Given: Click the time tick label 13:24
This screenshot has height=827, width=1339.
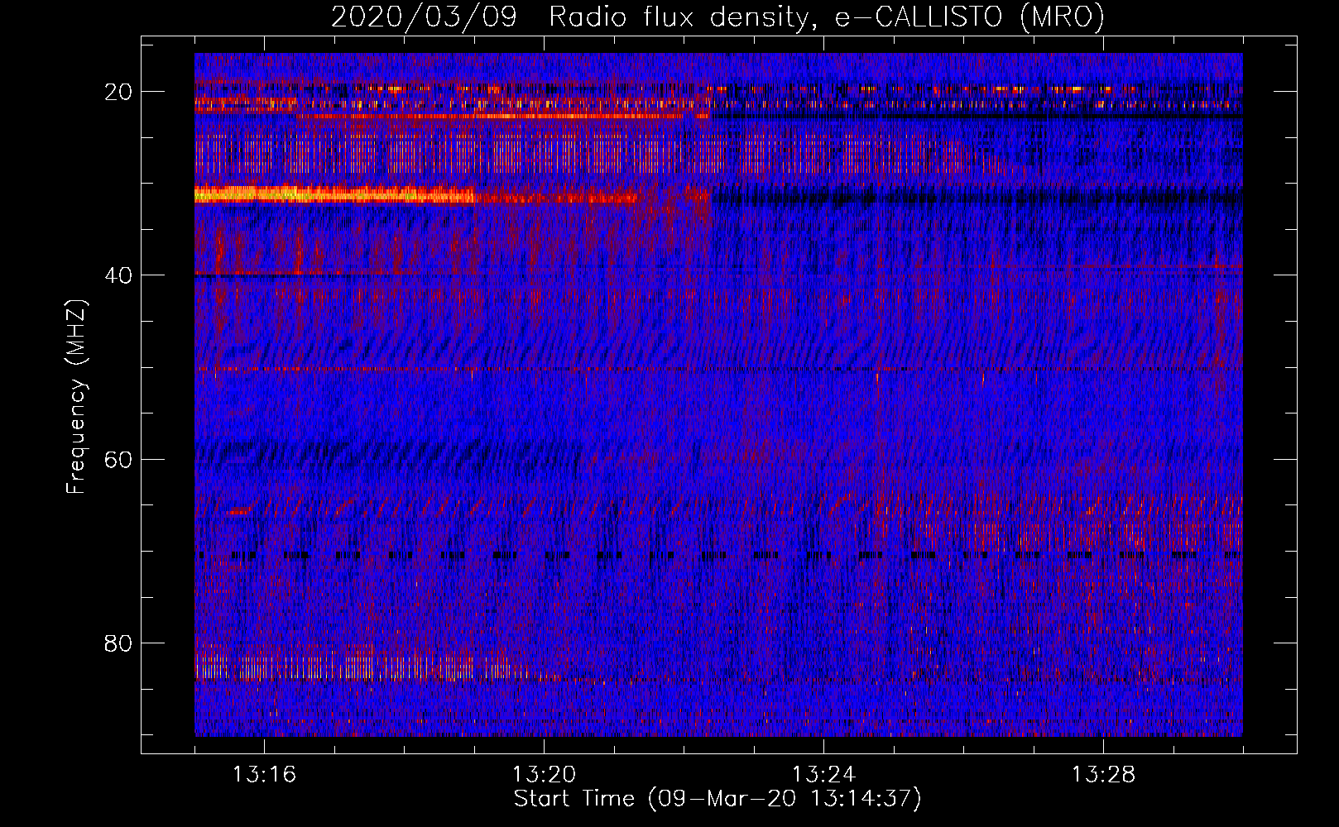Looking at the screenshot, I should pos(823,775).
